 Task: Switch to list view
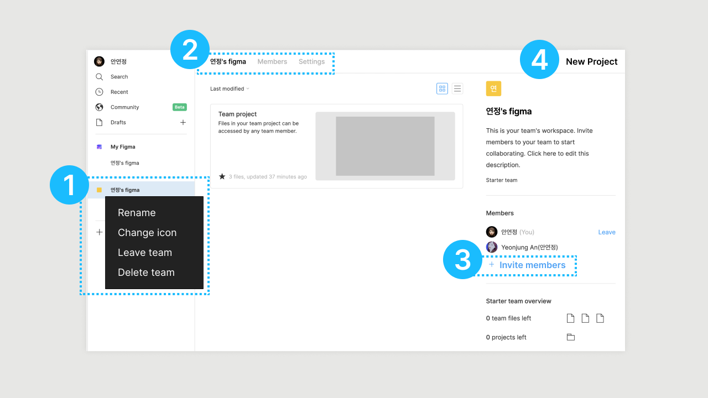(457, 88)
